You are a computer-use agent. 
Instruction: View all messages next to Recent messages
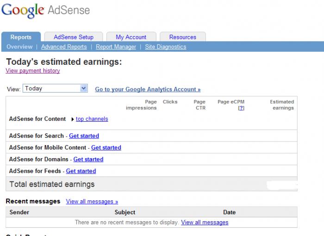click(92, 201)
